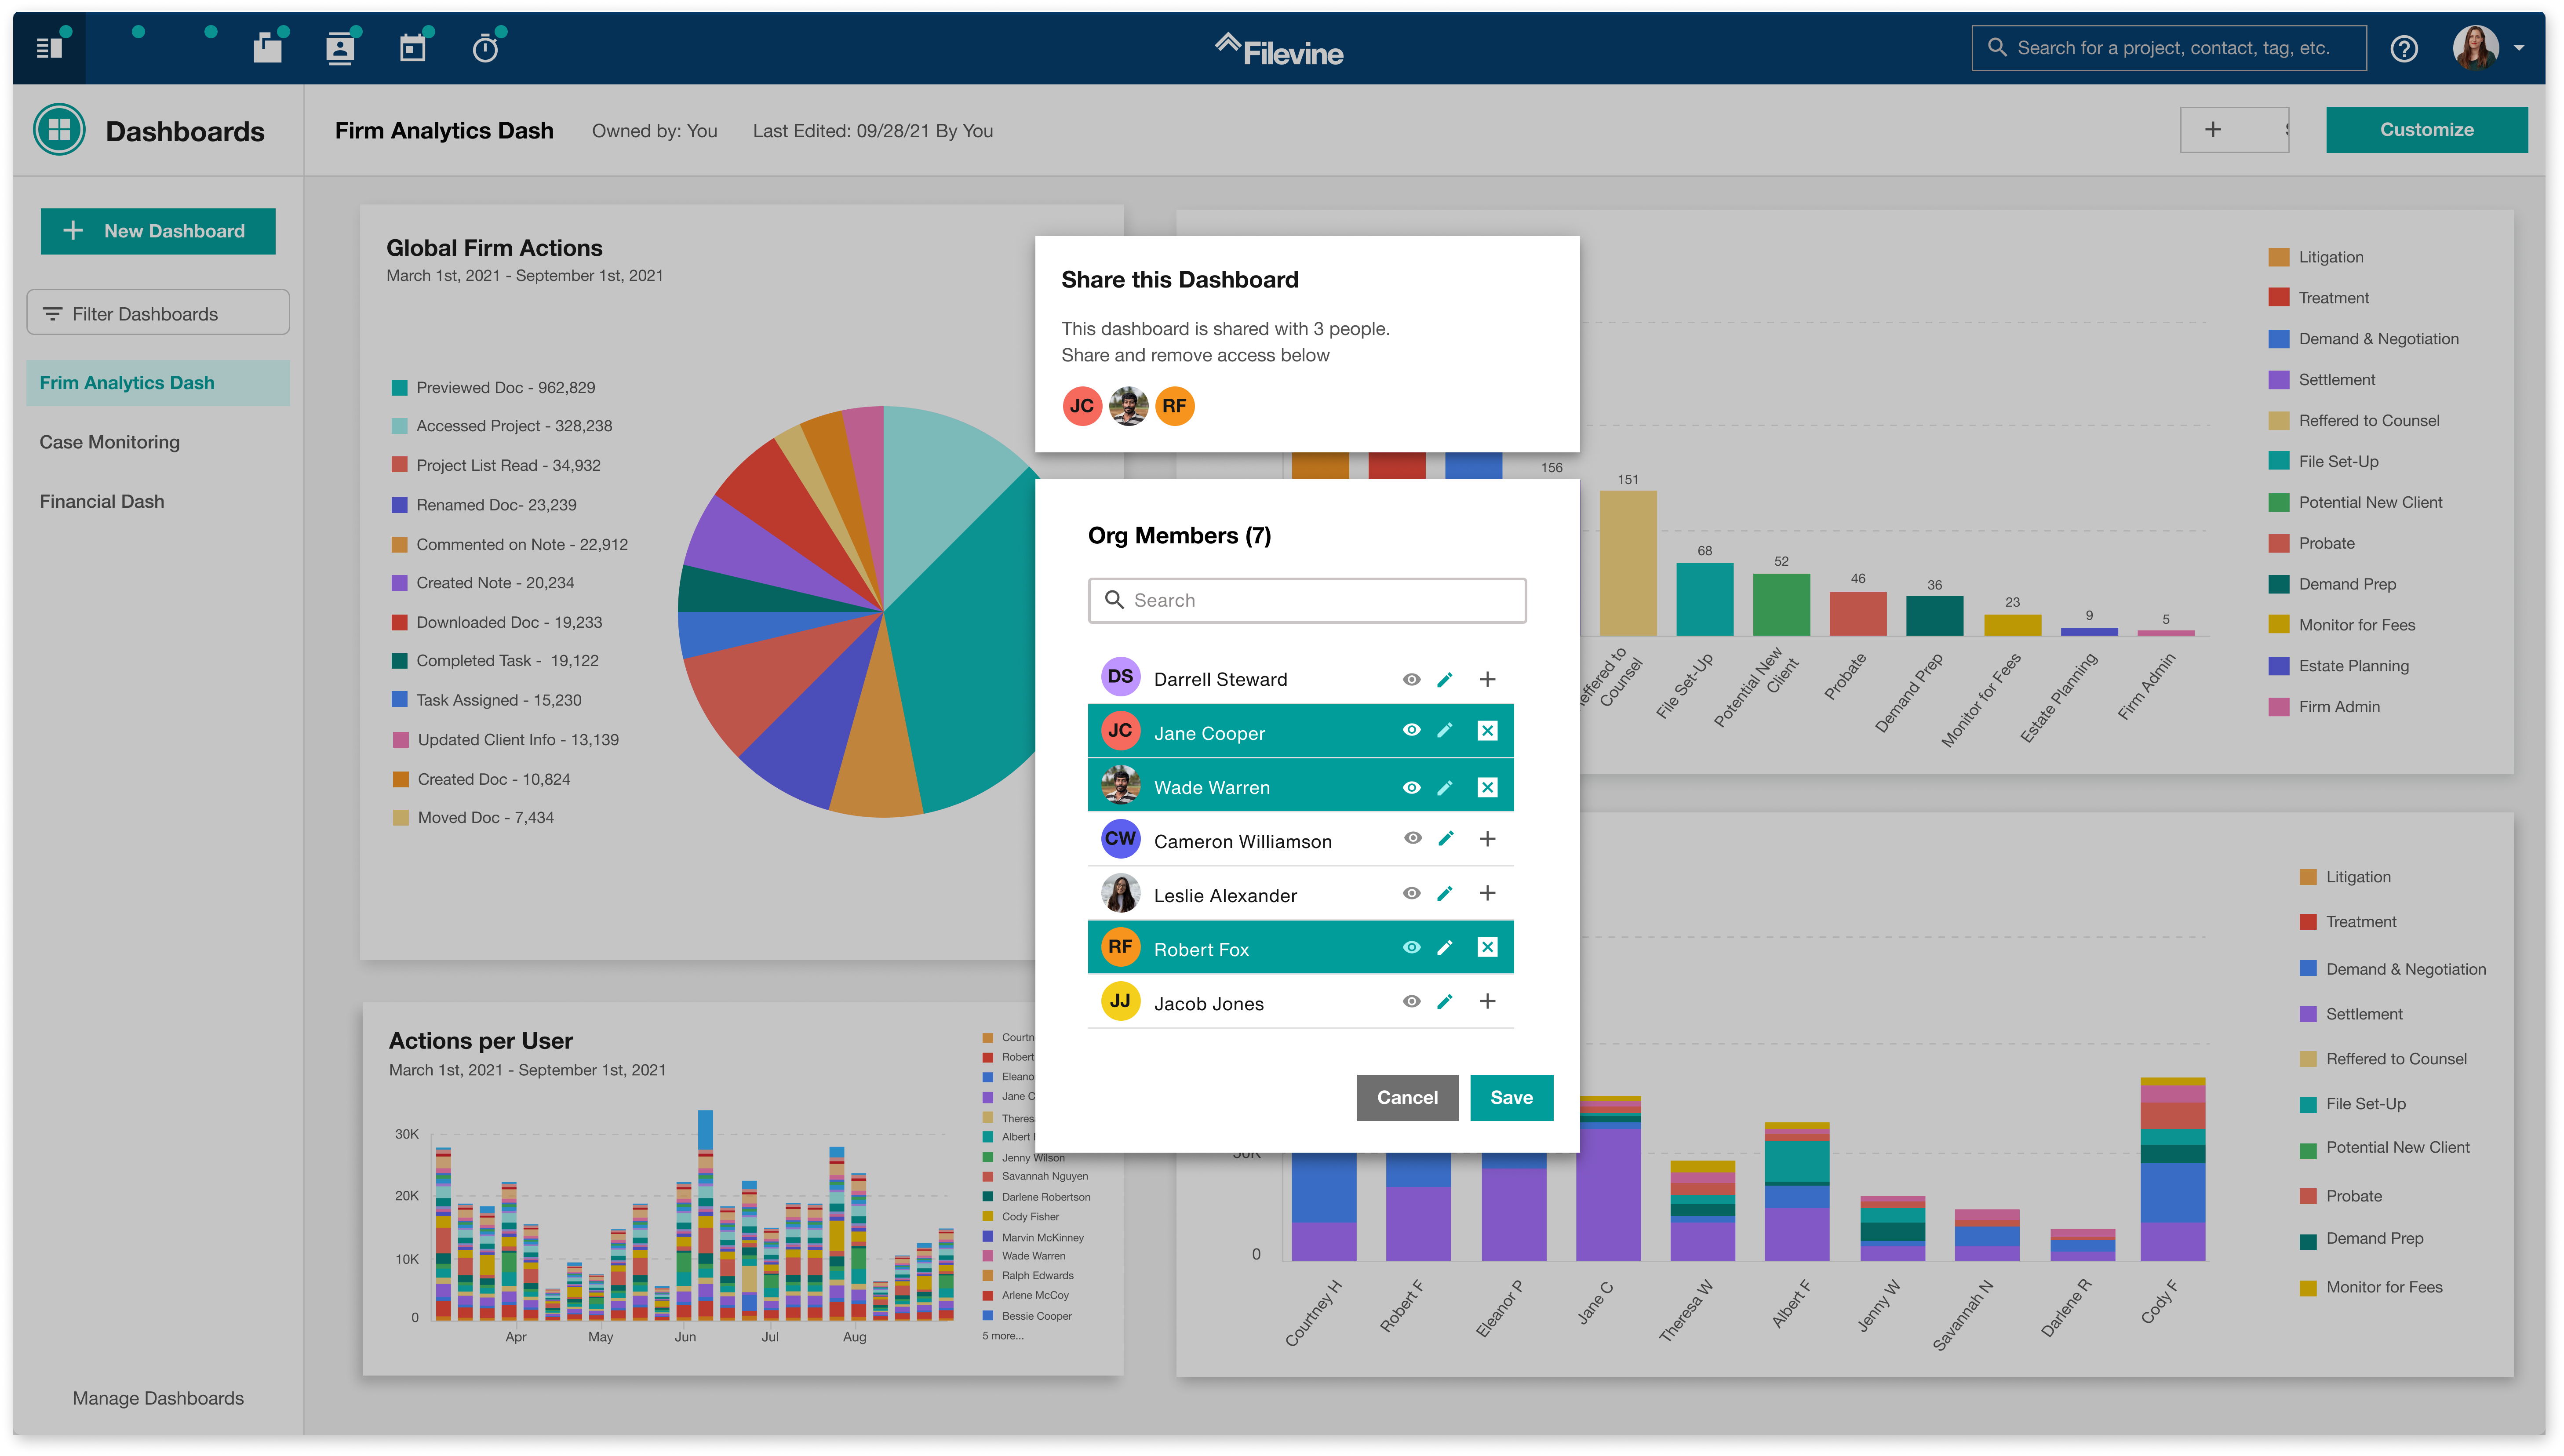
Task: Select Financial Dash dashboard tab
Action: coord(100,500)
